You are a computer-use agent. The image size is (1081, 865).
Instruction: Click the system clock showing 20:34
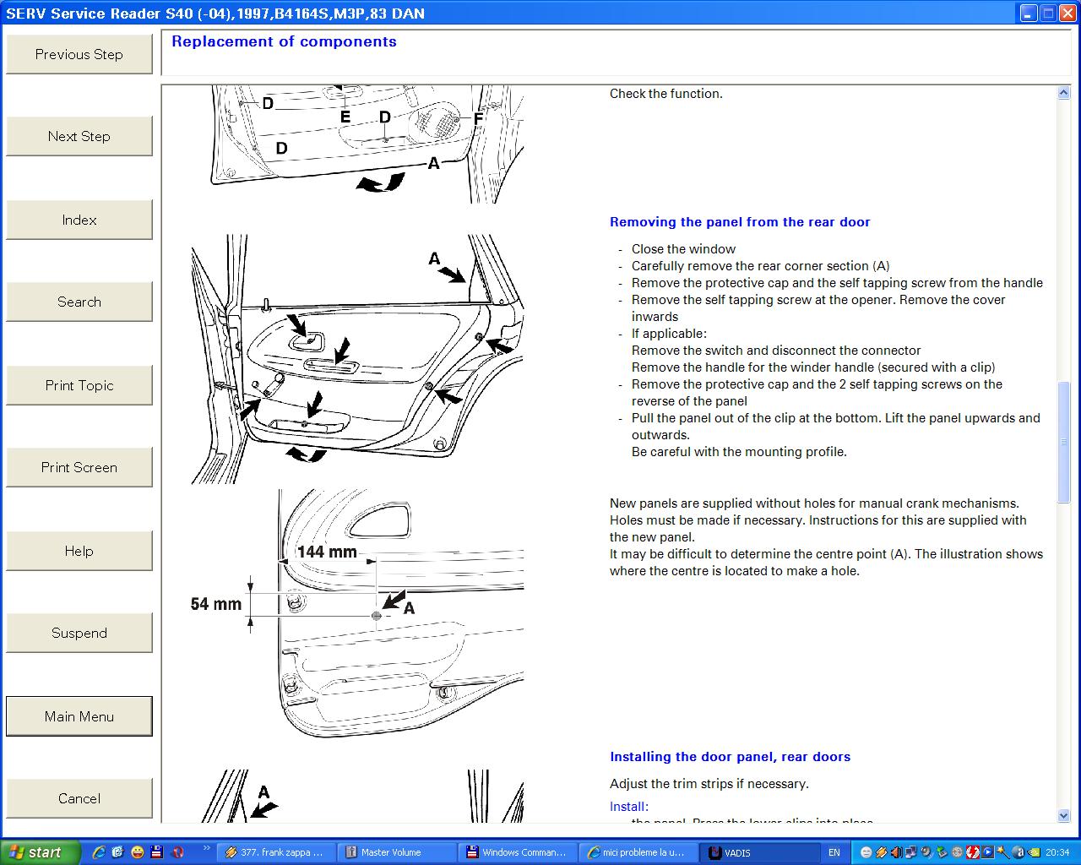point(1057,852)
